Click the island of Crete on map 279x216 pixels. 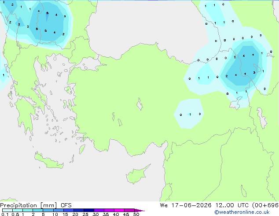click(48, 161)
